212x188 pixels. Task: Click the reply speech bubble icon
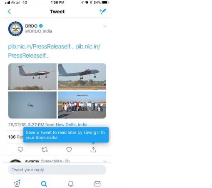20,150
